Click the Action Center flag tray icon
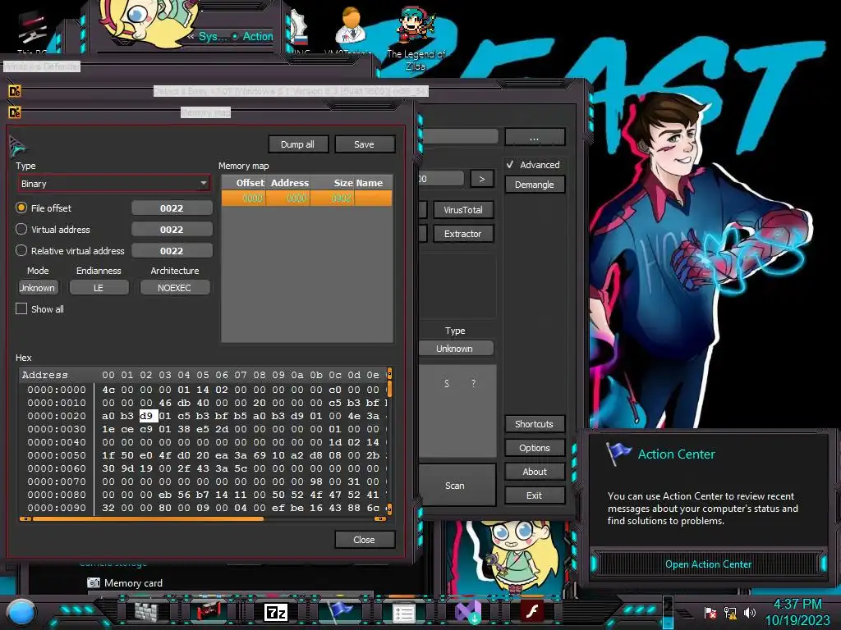 pyautogui.click(x=710, y=613)
